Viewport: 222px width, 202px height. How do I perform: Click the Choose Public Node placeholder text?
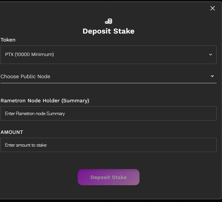point(25,76)
